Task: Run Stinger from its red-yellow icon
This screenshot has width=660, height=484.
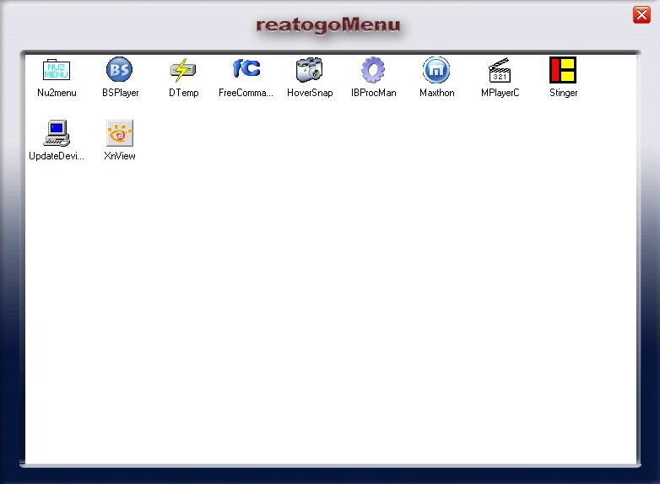Action: (x=563, y=70)
